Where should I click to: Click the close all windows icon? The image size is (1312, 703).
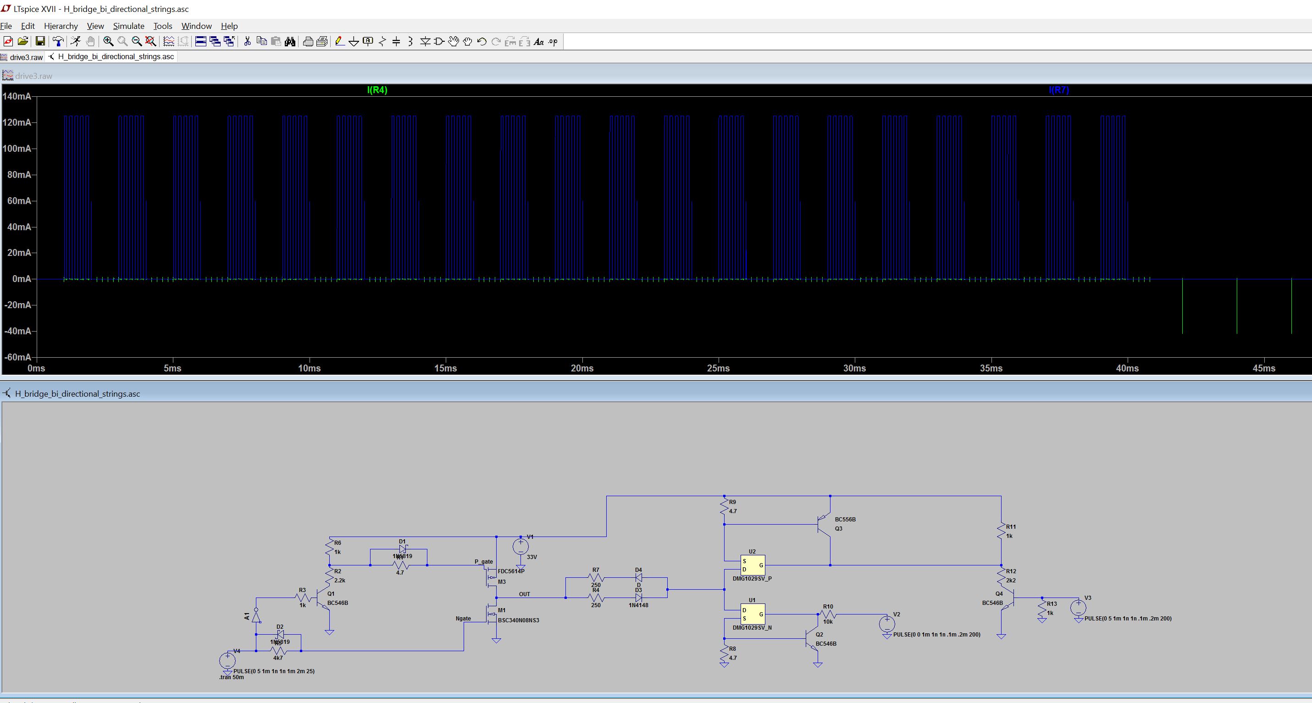[229, 42]
